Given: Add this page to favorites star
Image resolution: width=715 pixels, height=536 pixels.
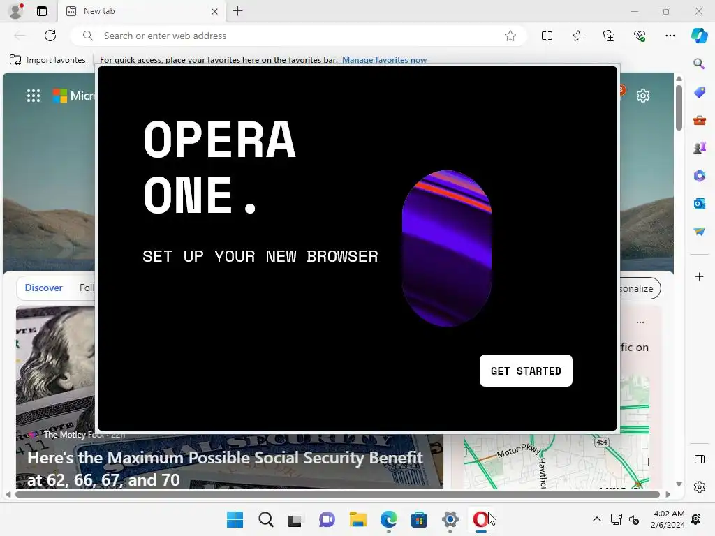Looking at the screenshot, I should [510, 36].
